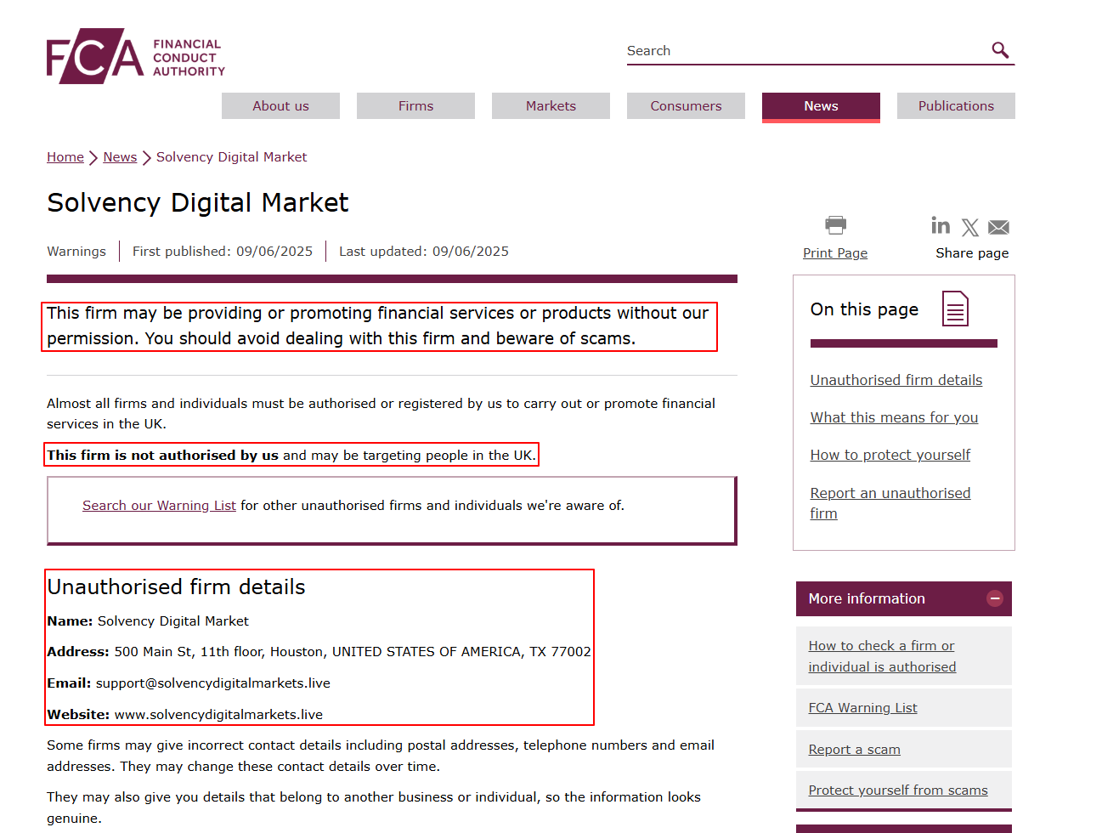Image resolution: width=1102 pixels, height=833 pixels.
Task: Click the On this page document icon
Action: click(x=955, y=309)
